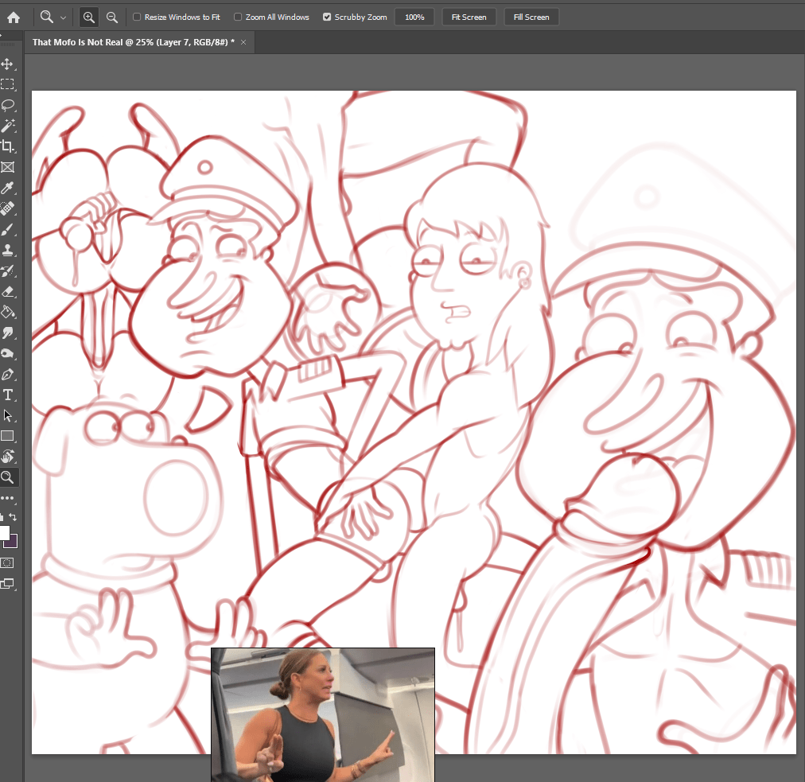The image size is (805, 782).
Task: Activate the Eraser tool
Action: click(x=8, y=291)
